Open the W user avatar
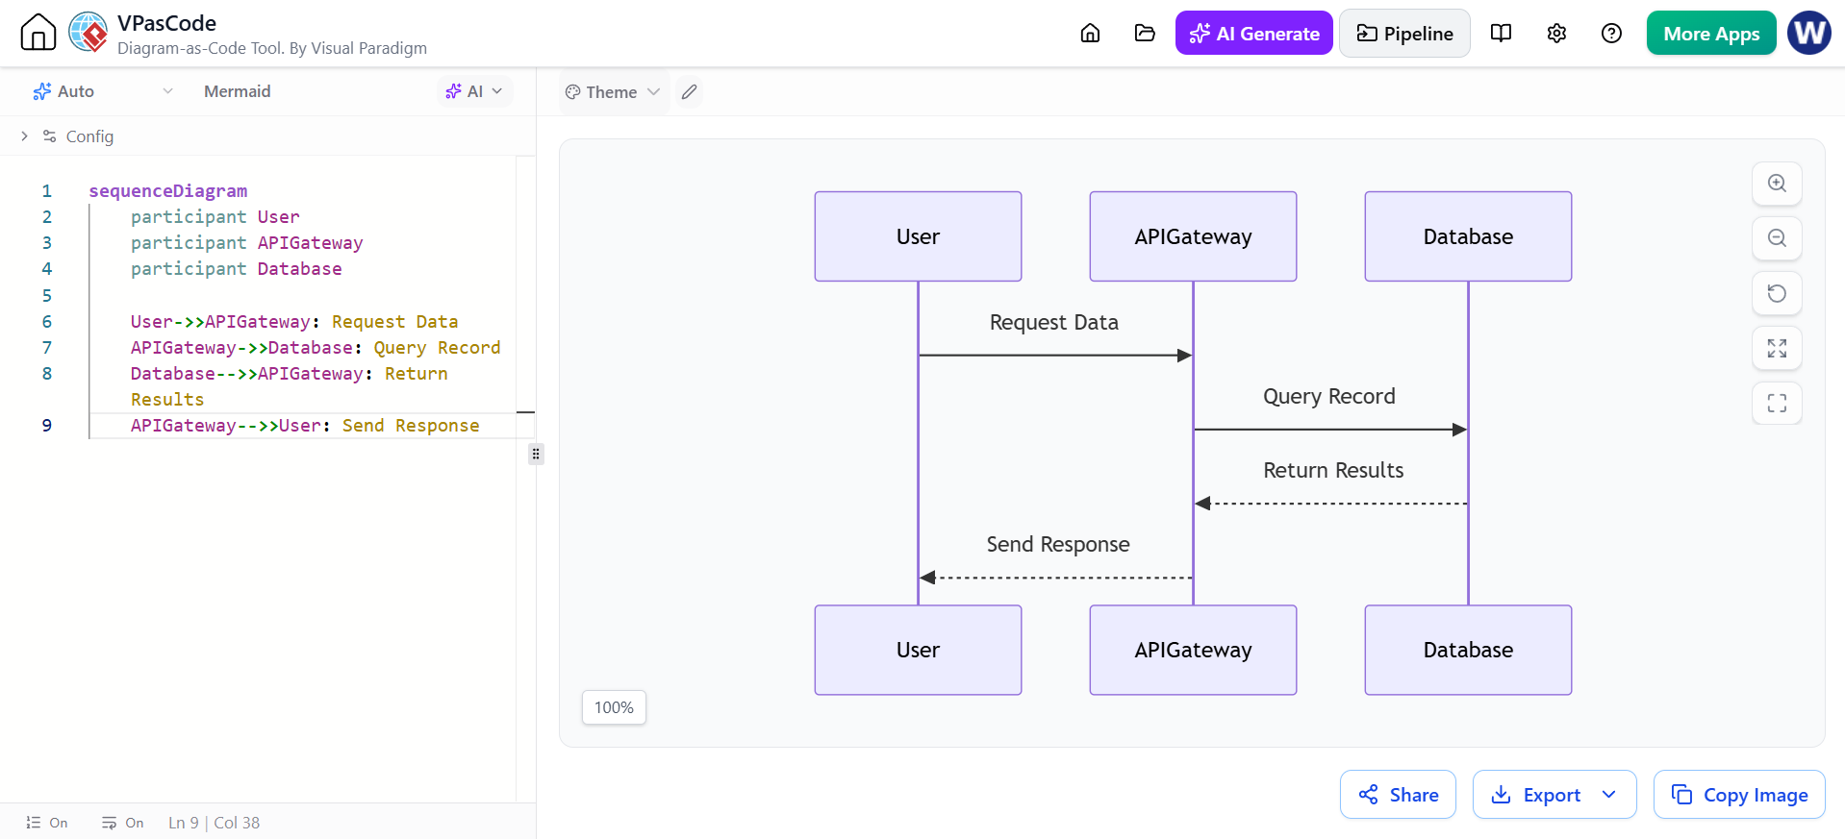1845x839 pixels. point(1809,33)
